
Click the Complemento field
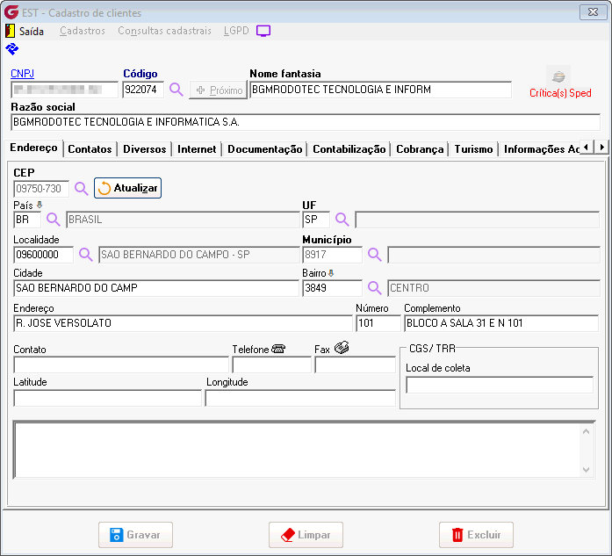(x=501, y=323)
